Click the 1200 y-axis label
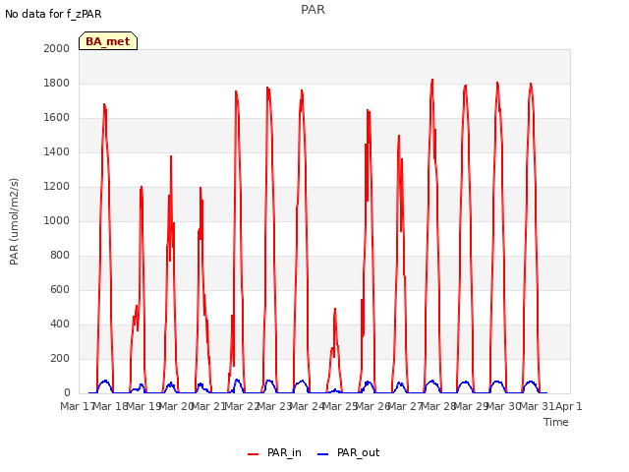The height and width of the screenshot is (472, 629). (x=57, y=187)
